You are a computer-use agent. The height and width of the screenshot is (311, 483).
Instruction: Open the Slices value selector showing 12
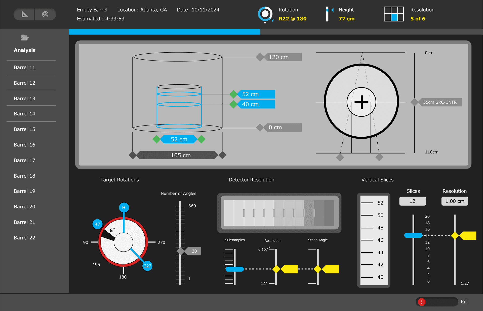coord(412,201)
